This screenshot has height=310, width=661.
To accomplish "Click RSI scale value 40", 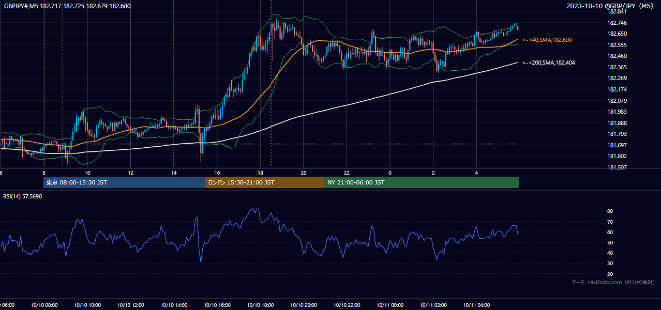I will pos(610,253).
